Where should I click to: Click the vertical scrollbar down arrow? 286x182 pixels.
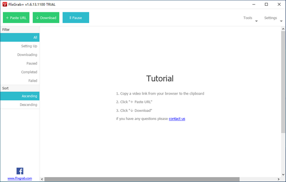[283, 174]
